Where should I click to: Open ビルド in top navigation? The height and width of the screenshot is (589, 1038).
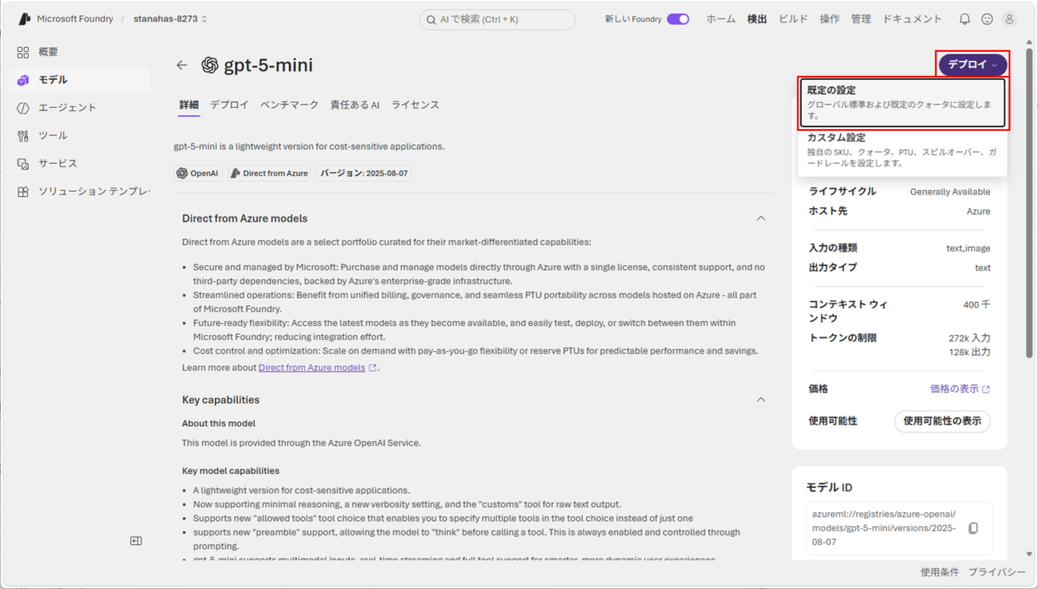(793, 19)
